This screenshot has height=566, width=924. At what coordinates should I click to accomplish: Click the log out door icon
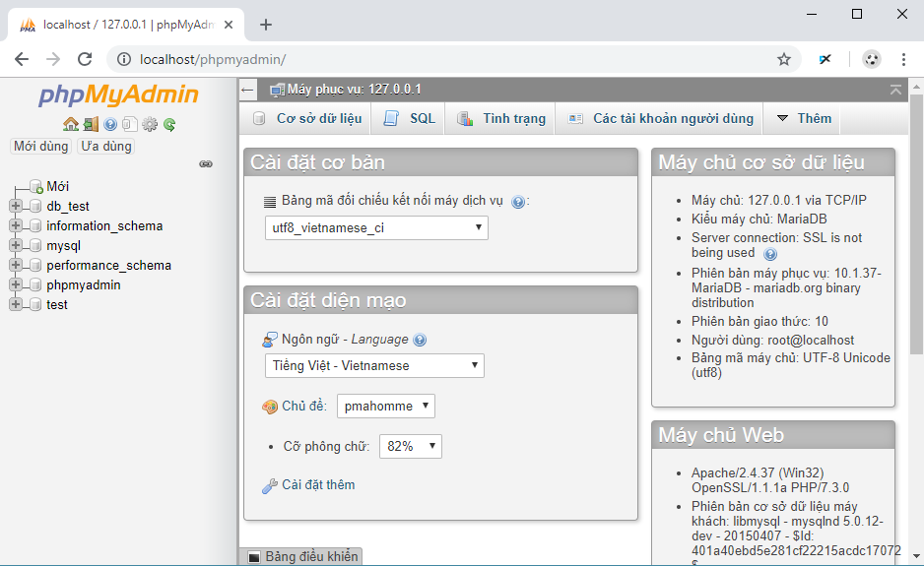coord(91,124)
